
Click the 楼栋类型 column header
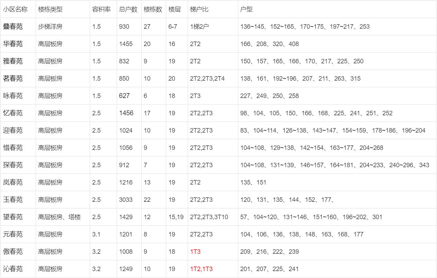click(50, 9)
